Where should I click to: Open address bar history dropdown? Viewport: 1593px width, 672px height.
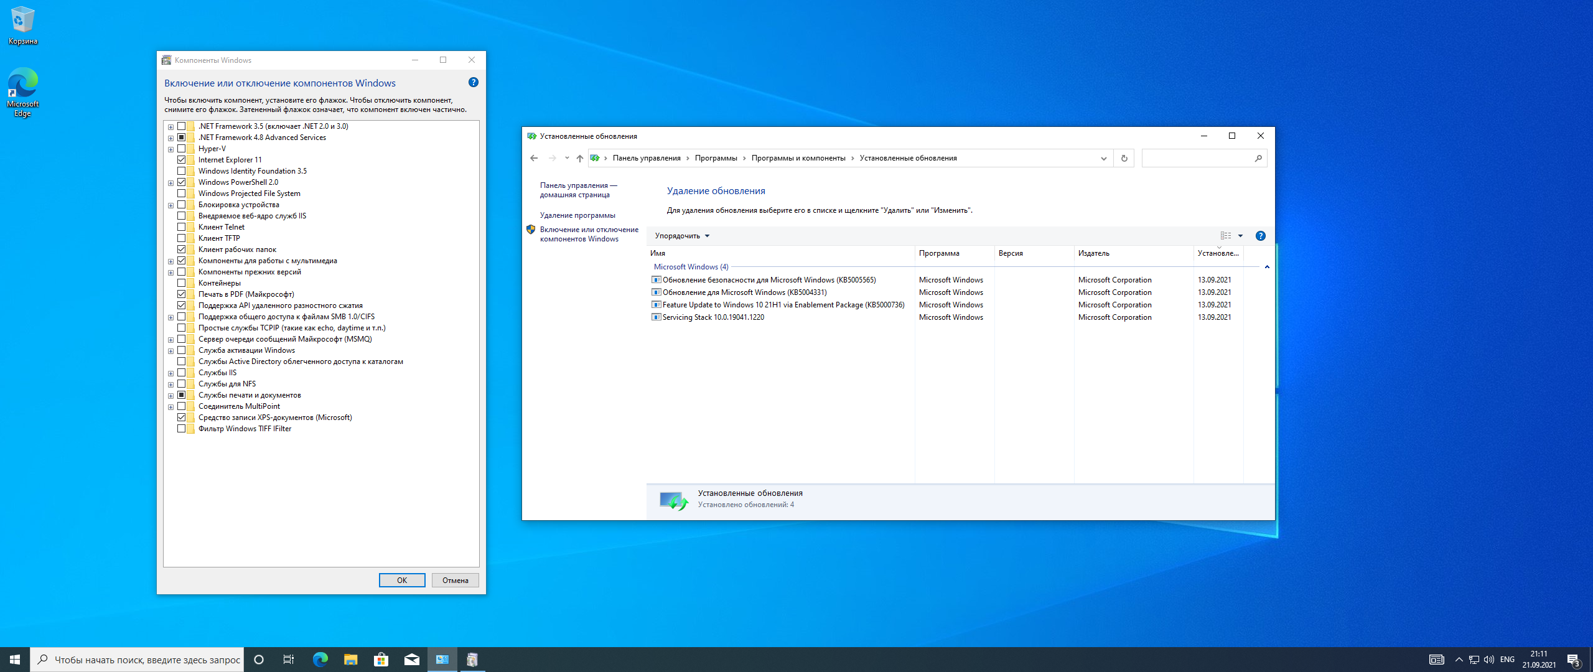1103,158
